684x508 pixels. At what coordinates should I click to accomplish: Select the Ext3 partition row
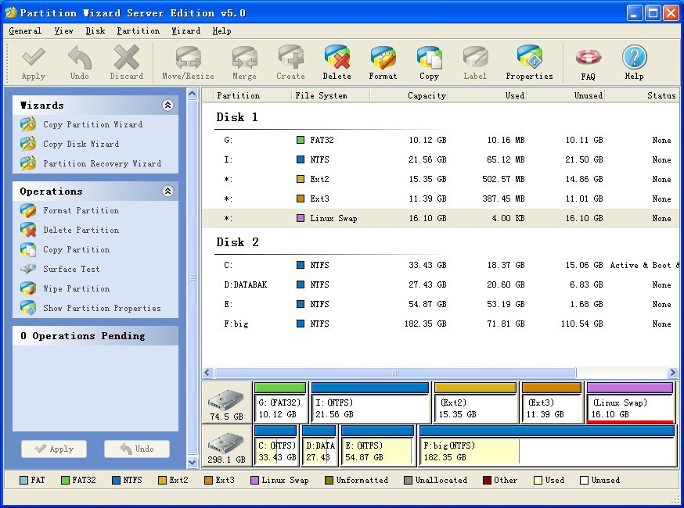point(440,199)
